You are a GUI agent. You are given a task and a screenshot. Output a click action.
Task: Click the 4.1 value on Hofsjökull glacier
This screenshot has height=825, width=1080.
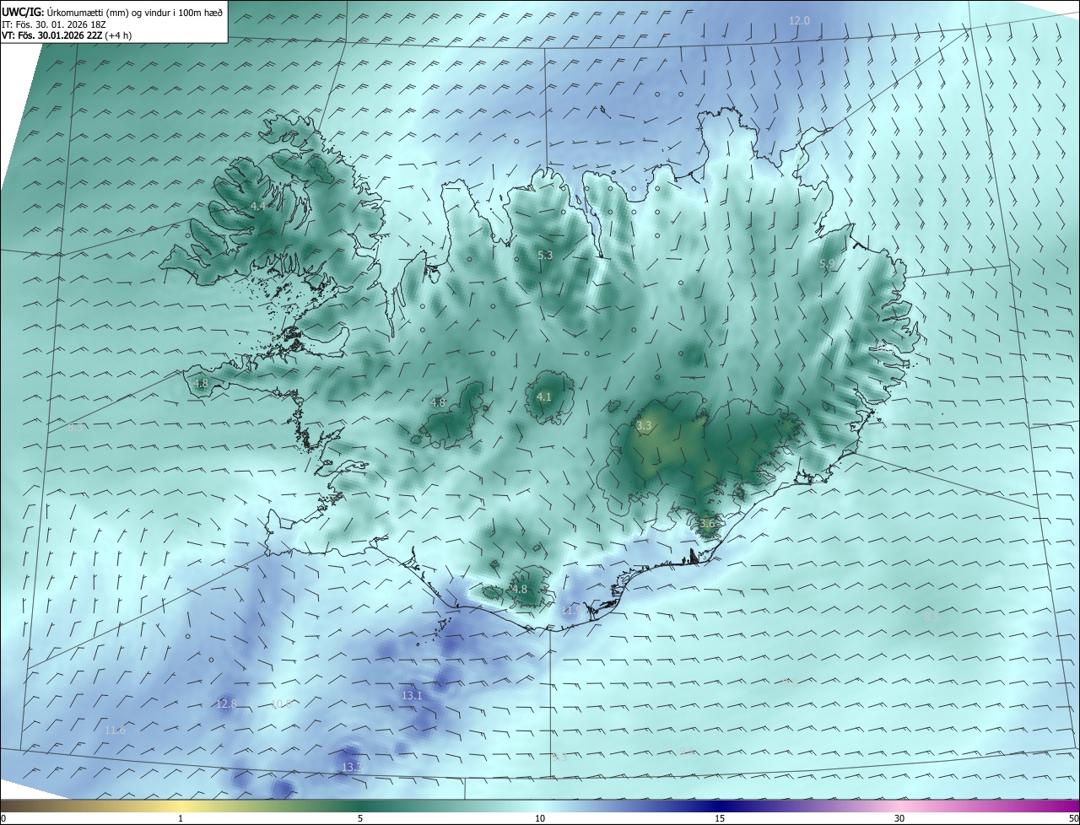(x=544, y=396)
